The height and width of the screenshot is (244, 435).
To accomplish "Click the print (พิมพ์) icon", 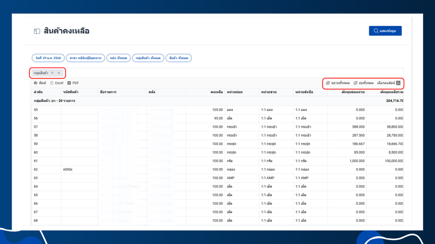I will point(35,83).
